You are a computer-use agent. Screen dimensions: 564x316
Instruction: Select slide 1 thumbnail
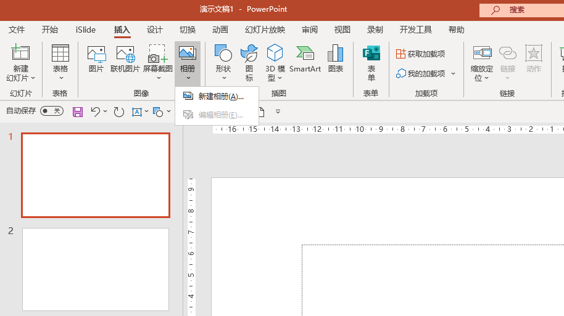click(96, 175)
